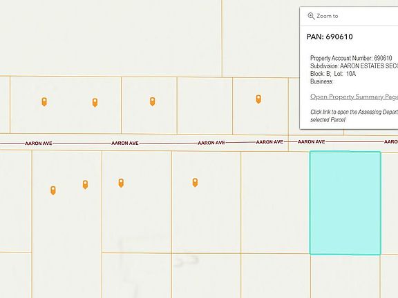Select empty parcel between marker parcels above Aaron Ave
This screenshot has height=298, width=398.
pos(205,106)
